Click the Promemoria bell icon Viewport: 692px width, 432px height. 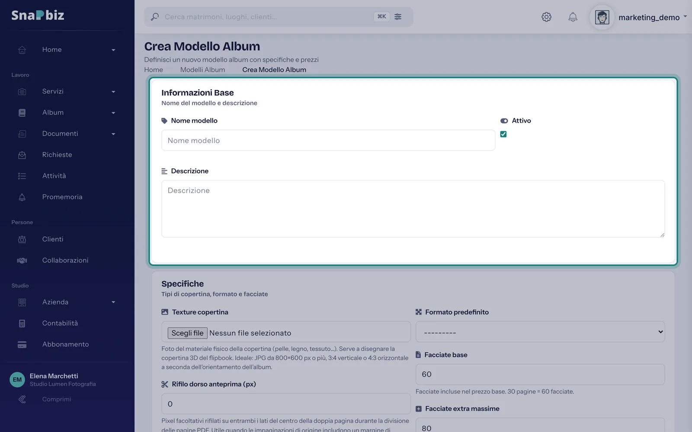point(22,197)
